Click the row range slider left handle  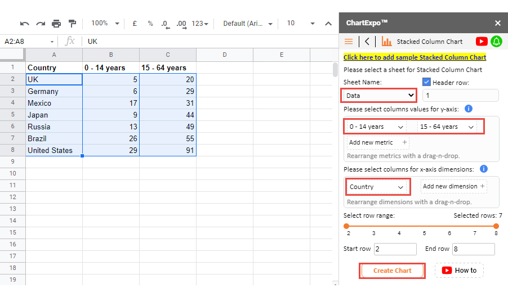coord(346,226)
